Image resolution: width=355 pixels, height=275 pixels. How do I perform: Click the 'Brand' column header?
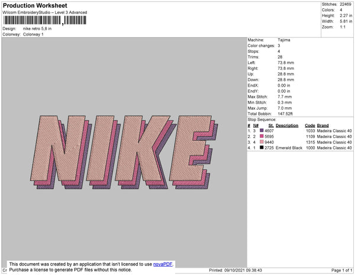(x=322, y=126)
